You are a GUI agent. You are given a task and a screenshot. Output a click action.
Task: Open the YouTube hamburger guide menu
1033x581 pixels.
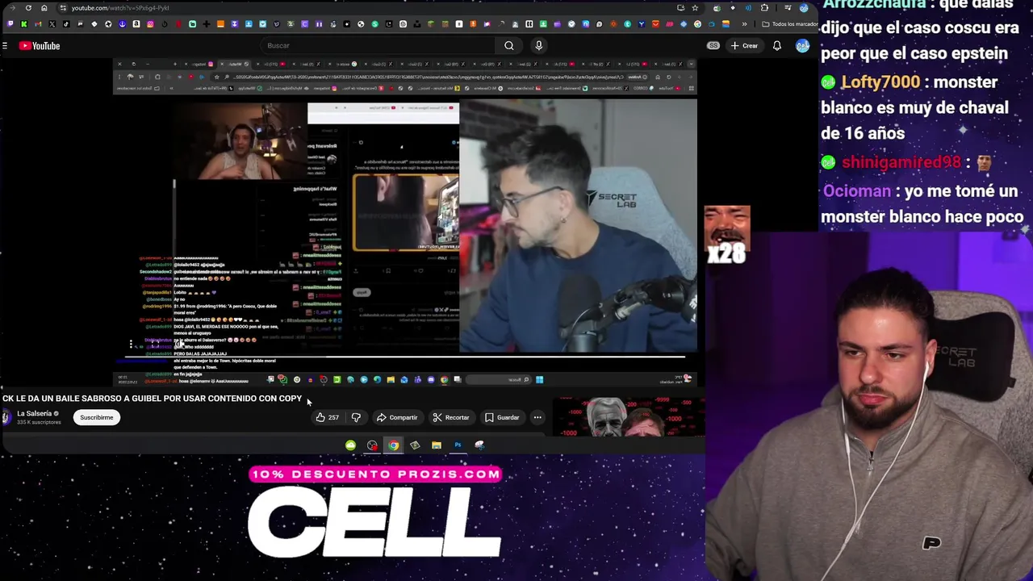(x=5, y=46)
